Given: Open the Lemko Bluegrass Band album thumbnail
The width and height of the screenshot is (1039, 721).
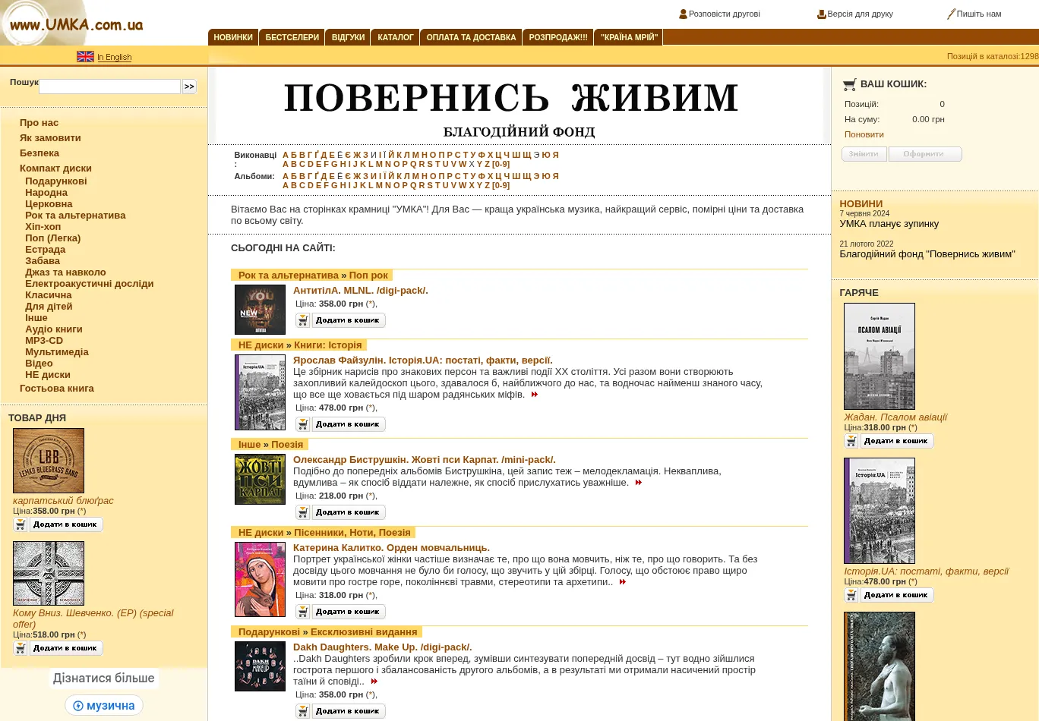Looking at the screenshot, I should [x=49, y=461].
